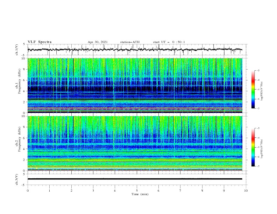Image resolution: width=277 pixels, height=214 pixels.
Task: Click the ch.1 PSD color bar
Action: point(253,90)
